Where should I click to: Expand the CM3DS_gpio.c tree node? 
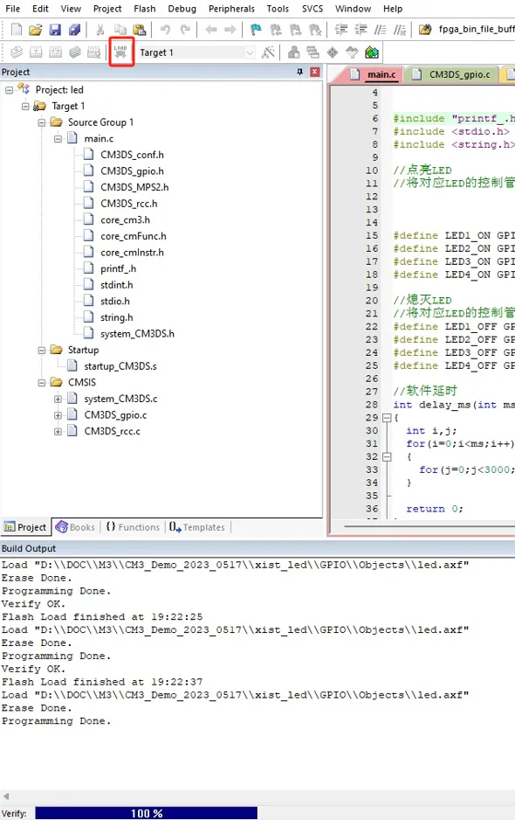coord(58,415)
